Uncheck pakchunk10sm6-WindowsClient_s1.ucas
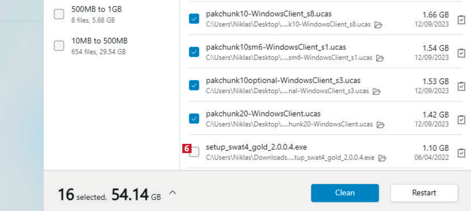The width and height of the screenshot is (471, 211). tap(194, 52)
